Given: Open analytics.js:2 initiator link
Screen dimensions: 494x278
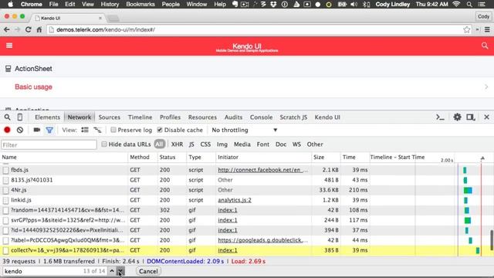Looking at the screenshot, I should [x=235, y=200].
